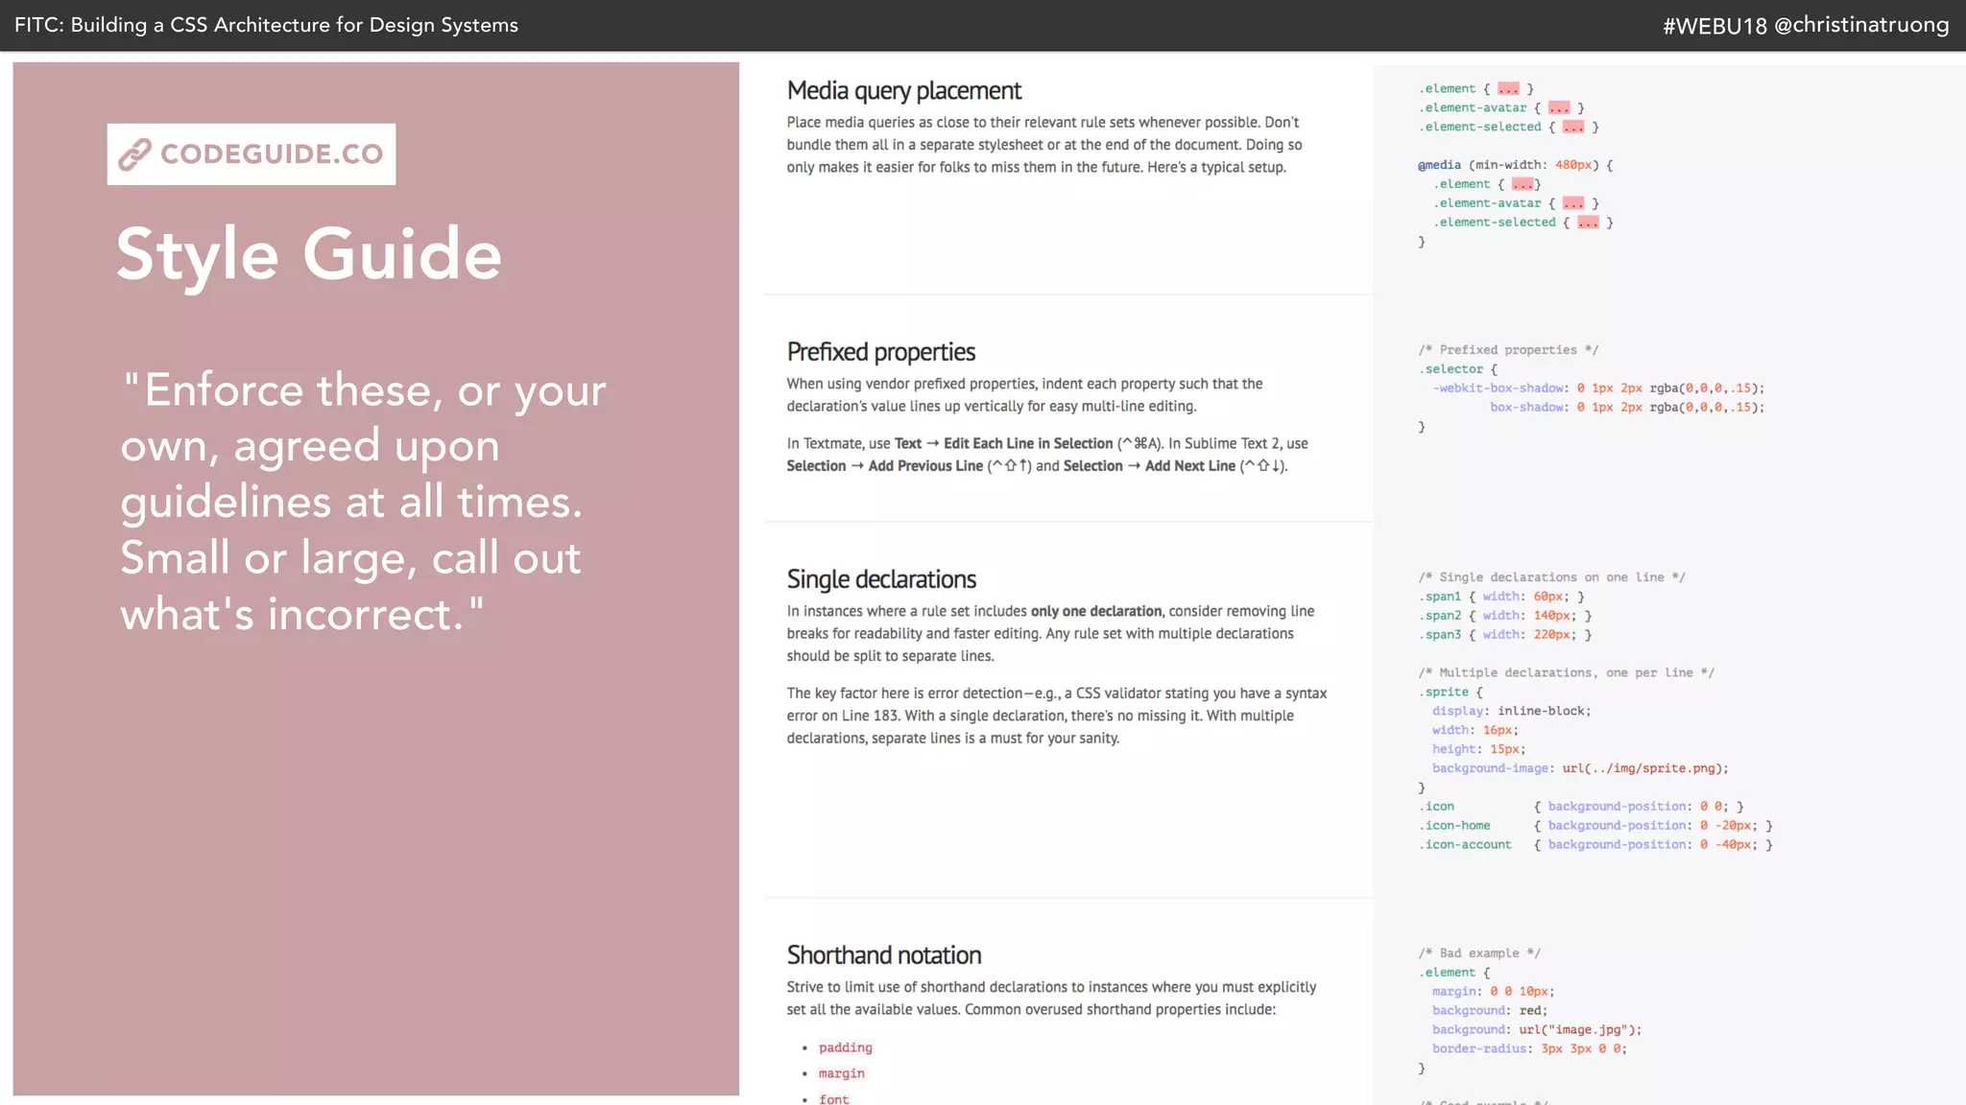
Task: Click the Media query placement heading
Action: [x=903, y=91]
